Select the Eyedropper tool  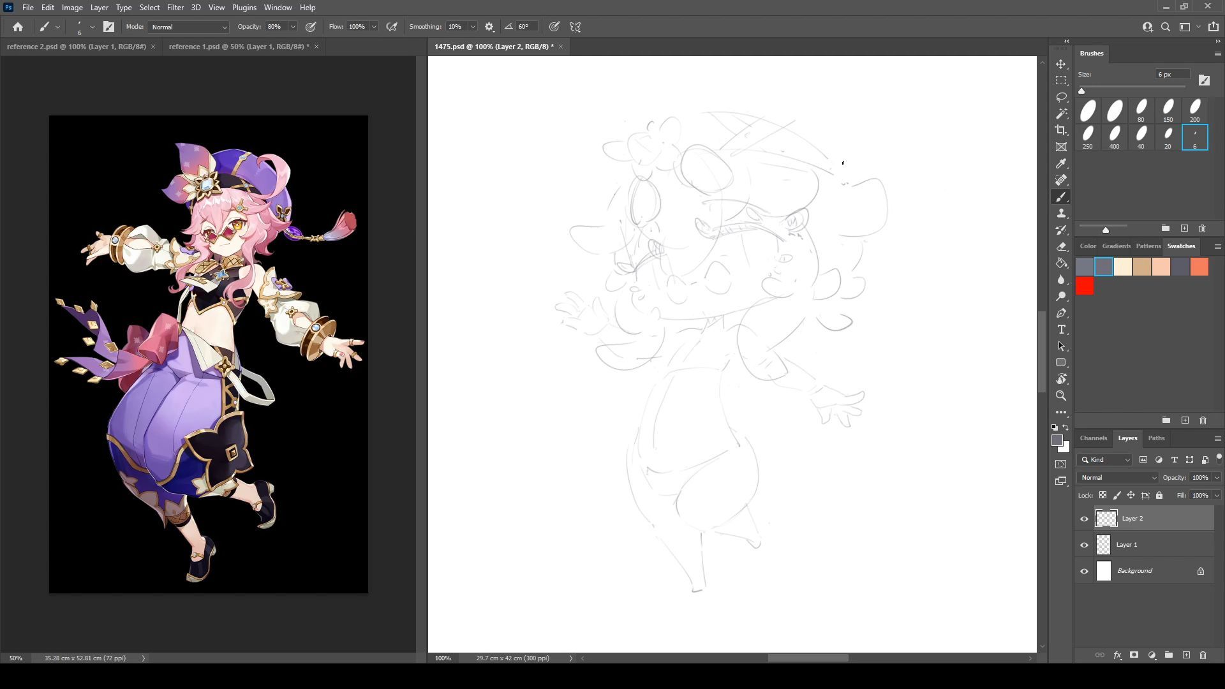coord(1061,164)
